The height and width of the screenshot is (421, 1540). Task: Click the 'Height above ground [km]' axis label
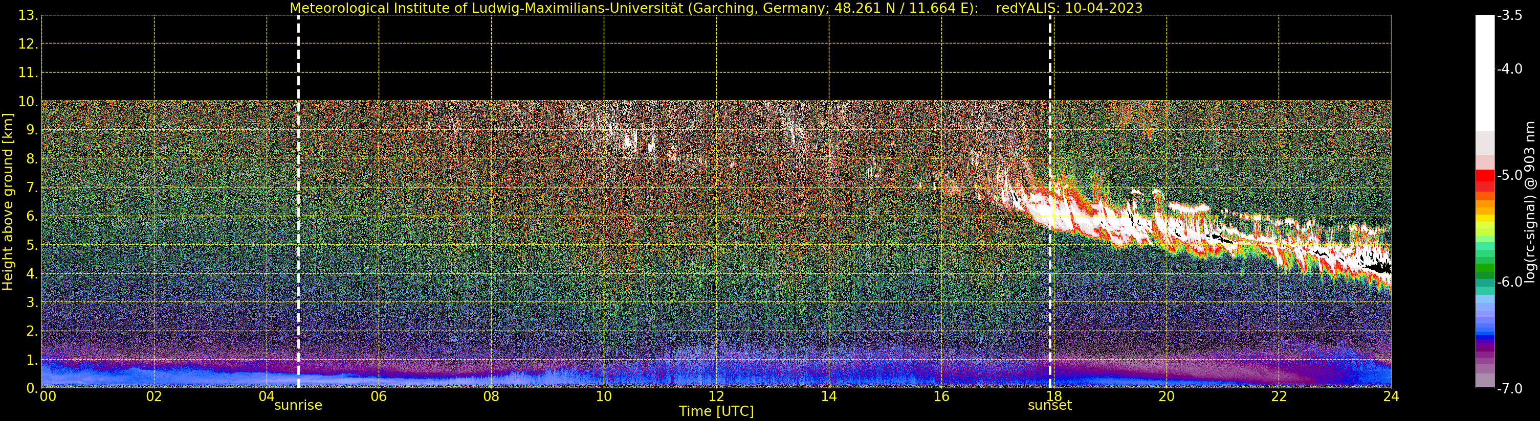click(x=8, y=202)
